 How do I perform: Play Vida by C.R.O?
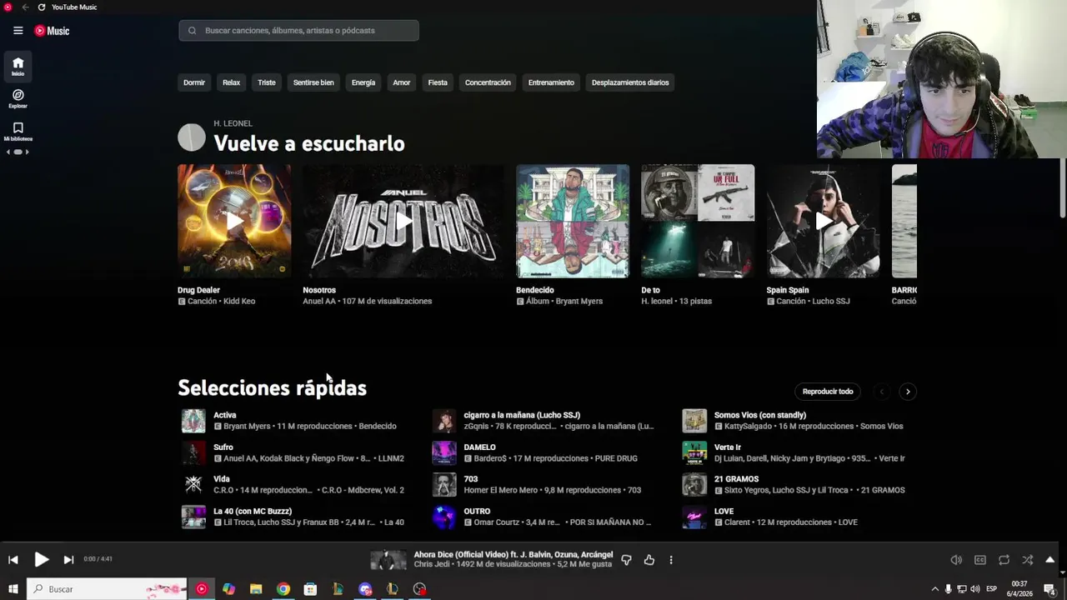point(193,484)
